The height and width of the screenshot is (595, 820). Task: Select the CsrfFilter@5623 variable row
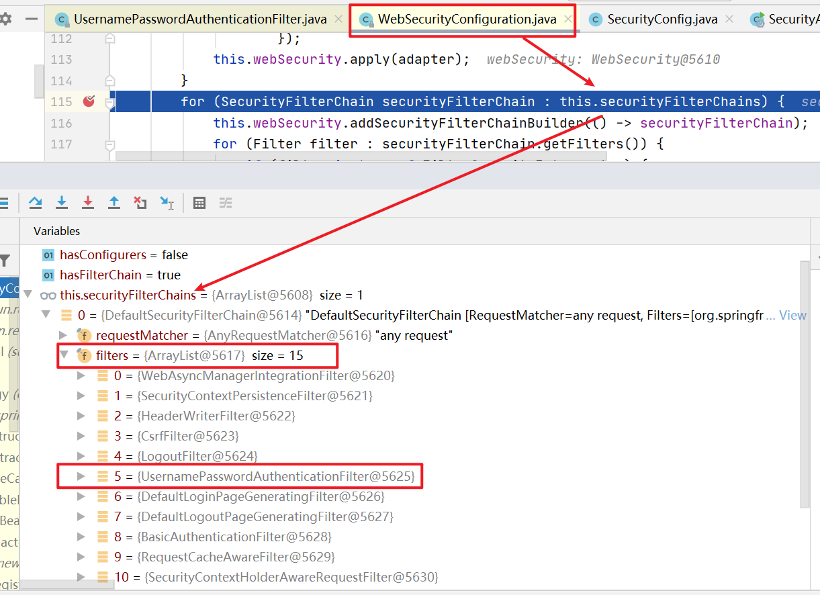pyautogui.click(x=188, y=436)
